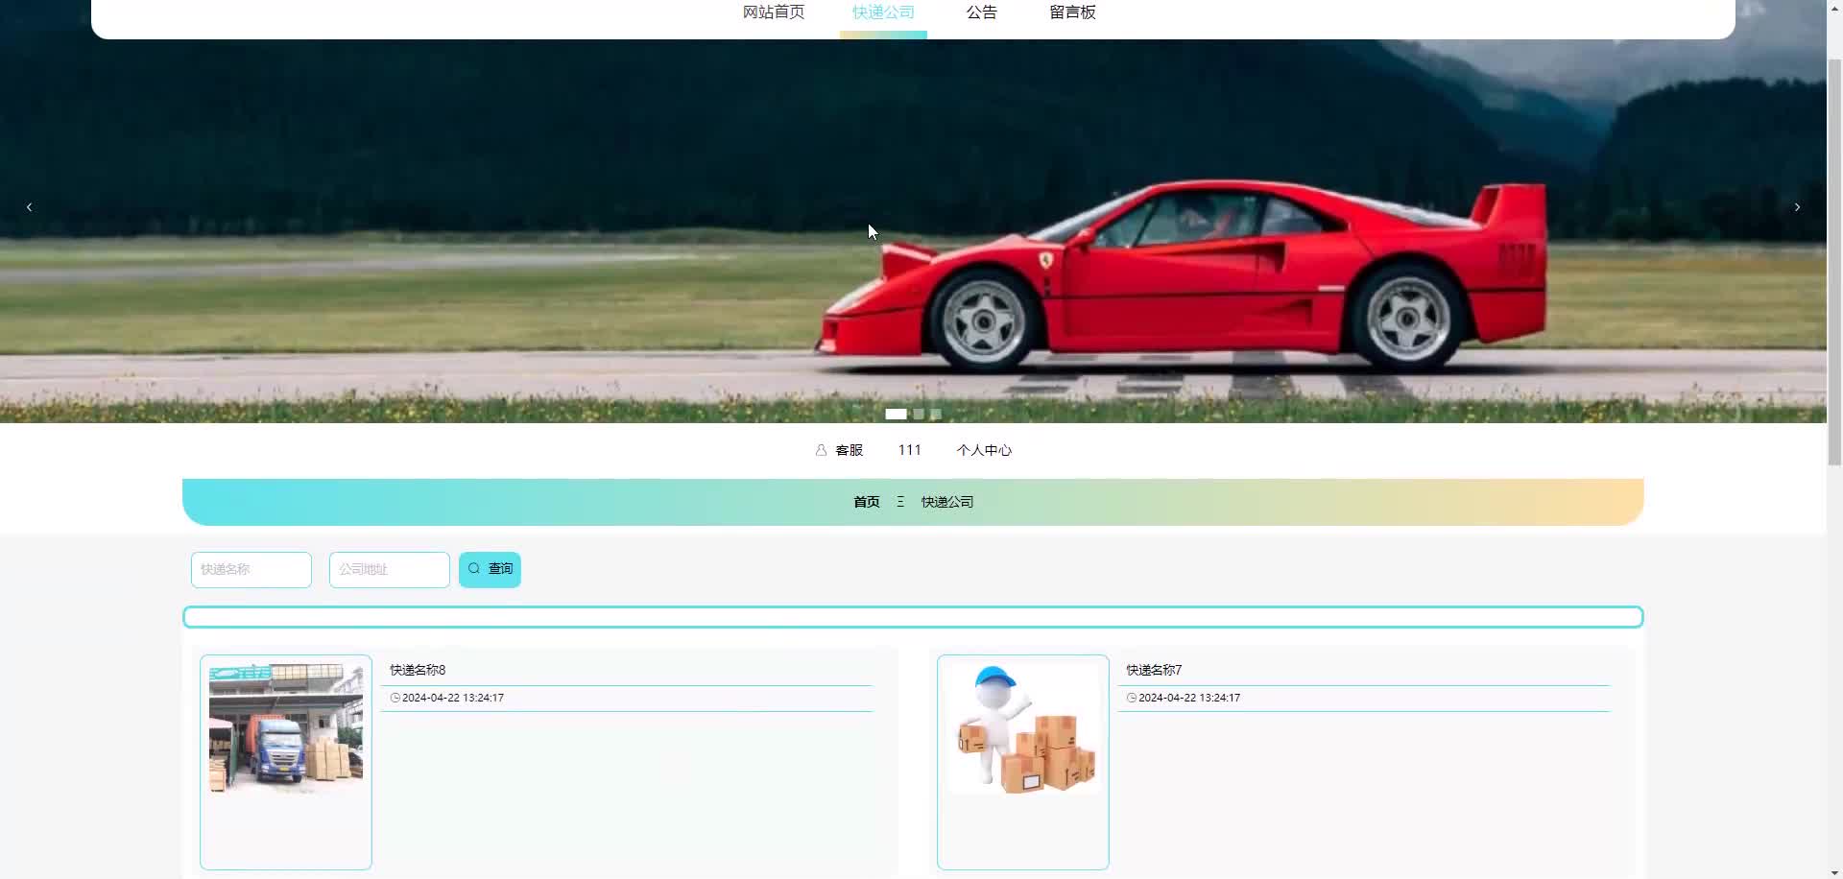Click the date under 快递名称7

1189,698
